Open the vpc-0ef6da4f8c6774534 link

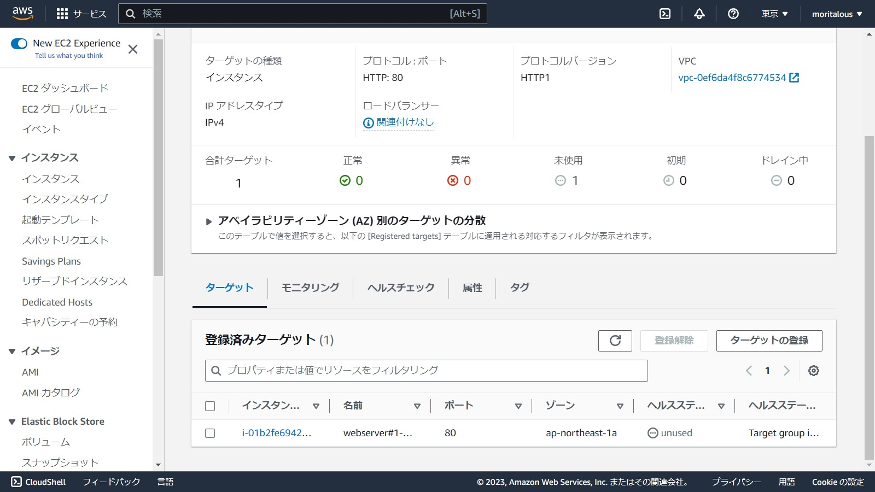point(732,78)
